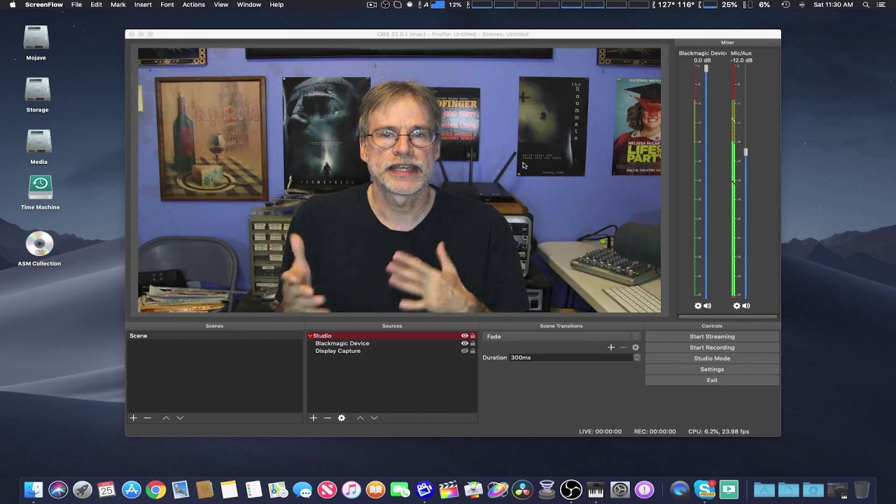
Task: Collapse the Studio group in Sources
Action: (310, 336)
